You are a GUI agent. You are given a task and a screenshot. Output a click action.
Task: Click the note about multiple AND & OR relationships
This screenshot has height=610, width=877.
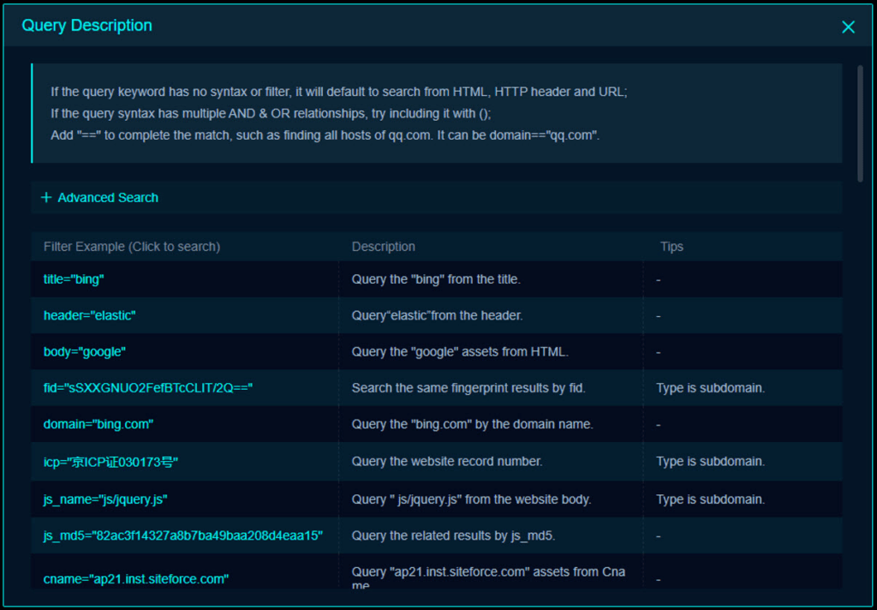(271, 114)
